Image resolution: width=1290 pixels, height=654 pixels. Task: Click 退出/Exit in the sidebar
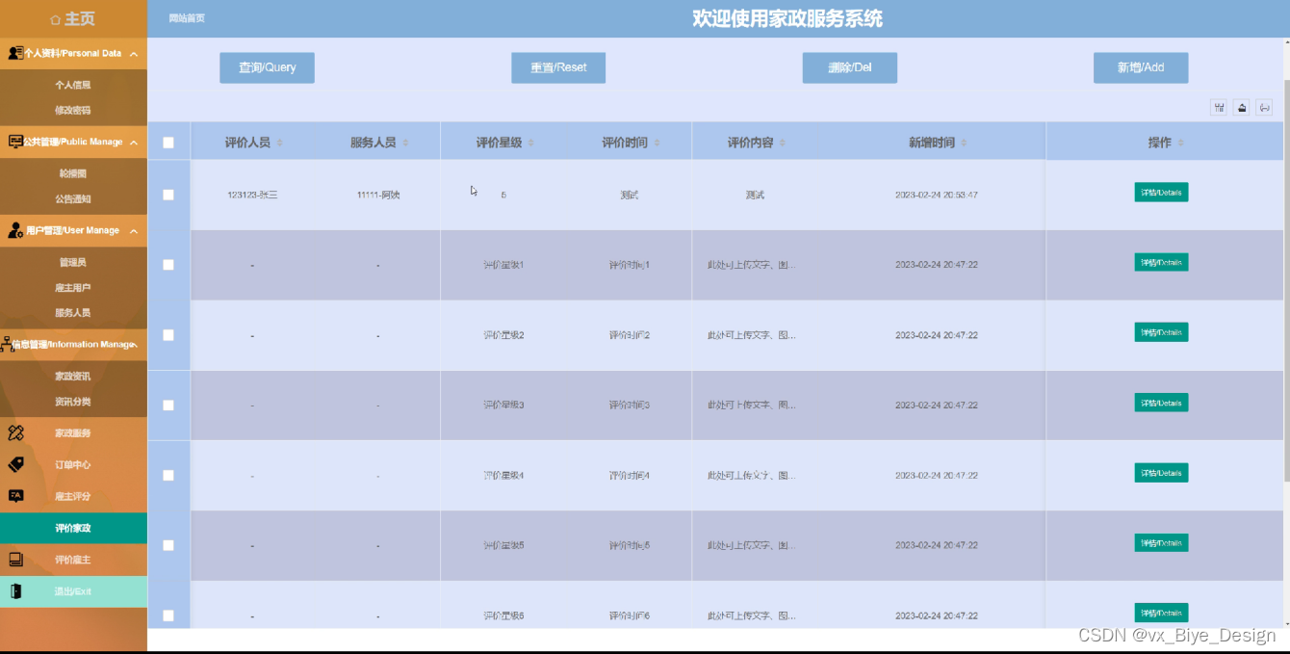coord(73,591)
